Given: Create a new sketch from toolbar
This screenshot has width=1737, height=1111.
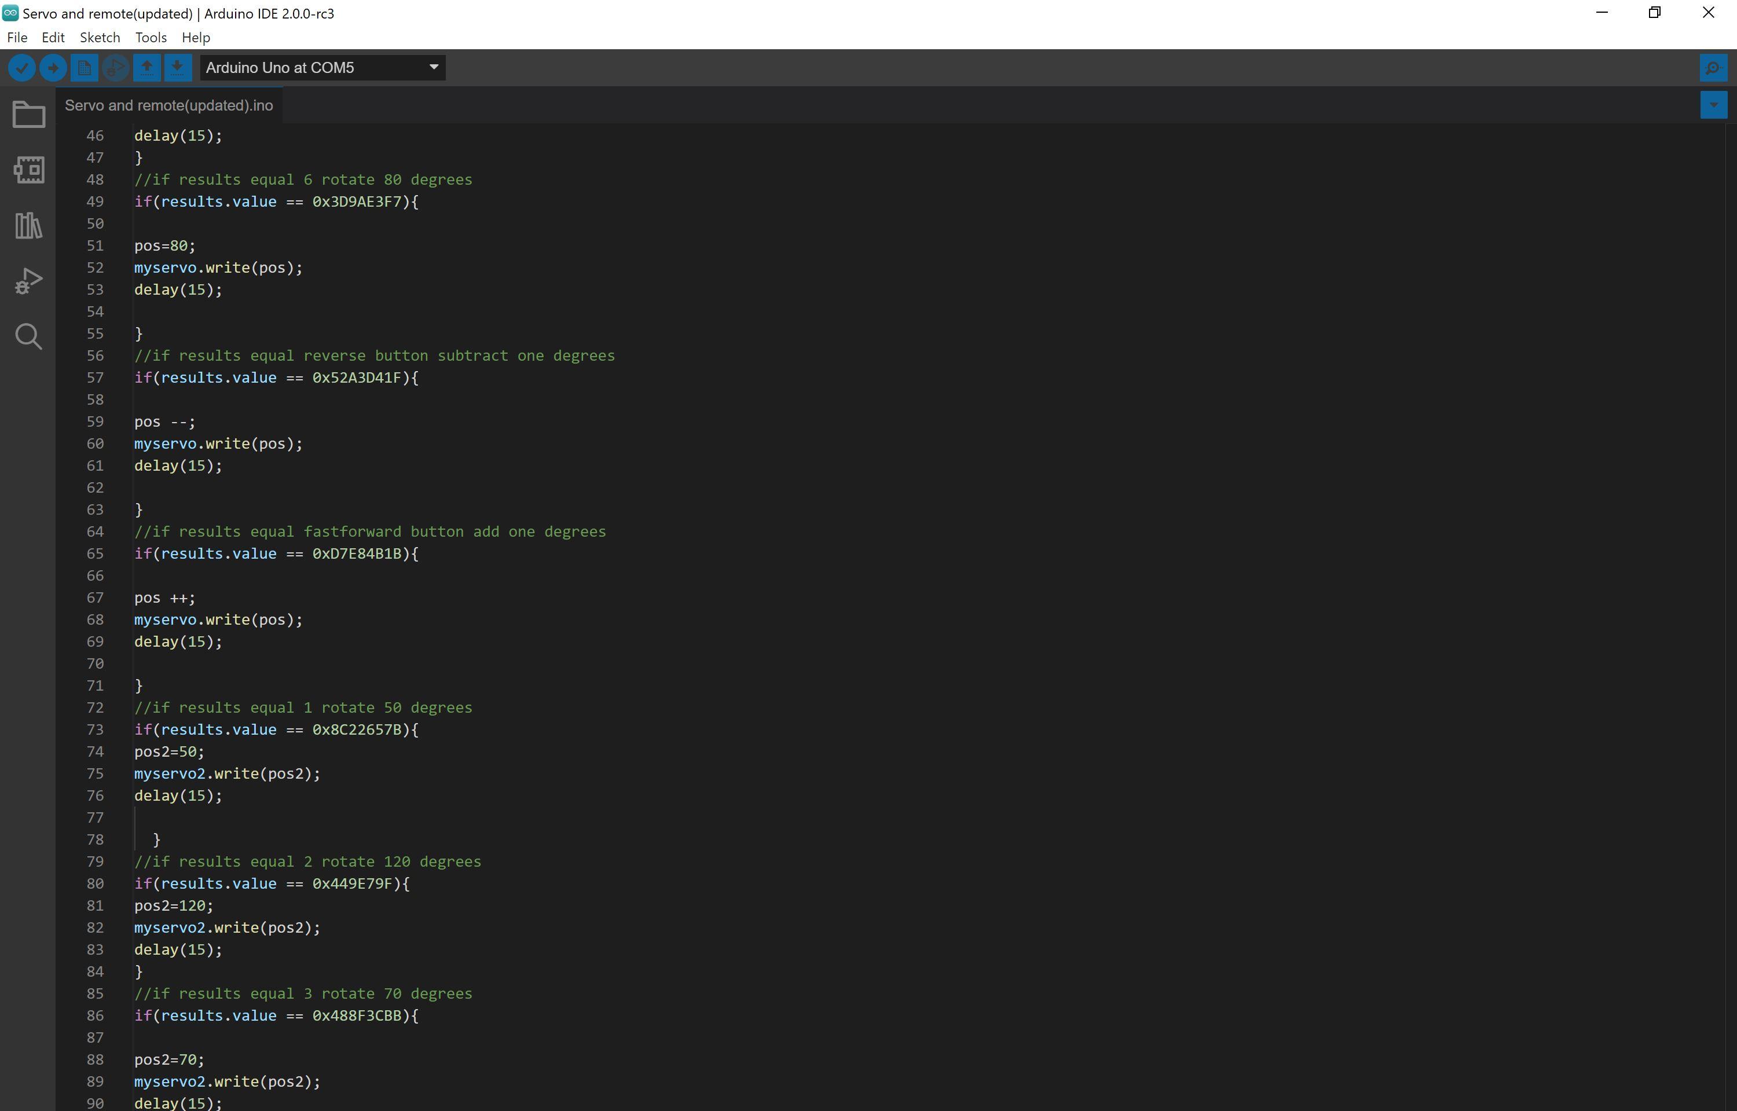Looking at the screenshot, I should [84, 68].
